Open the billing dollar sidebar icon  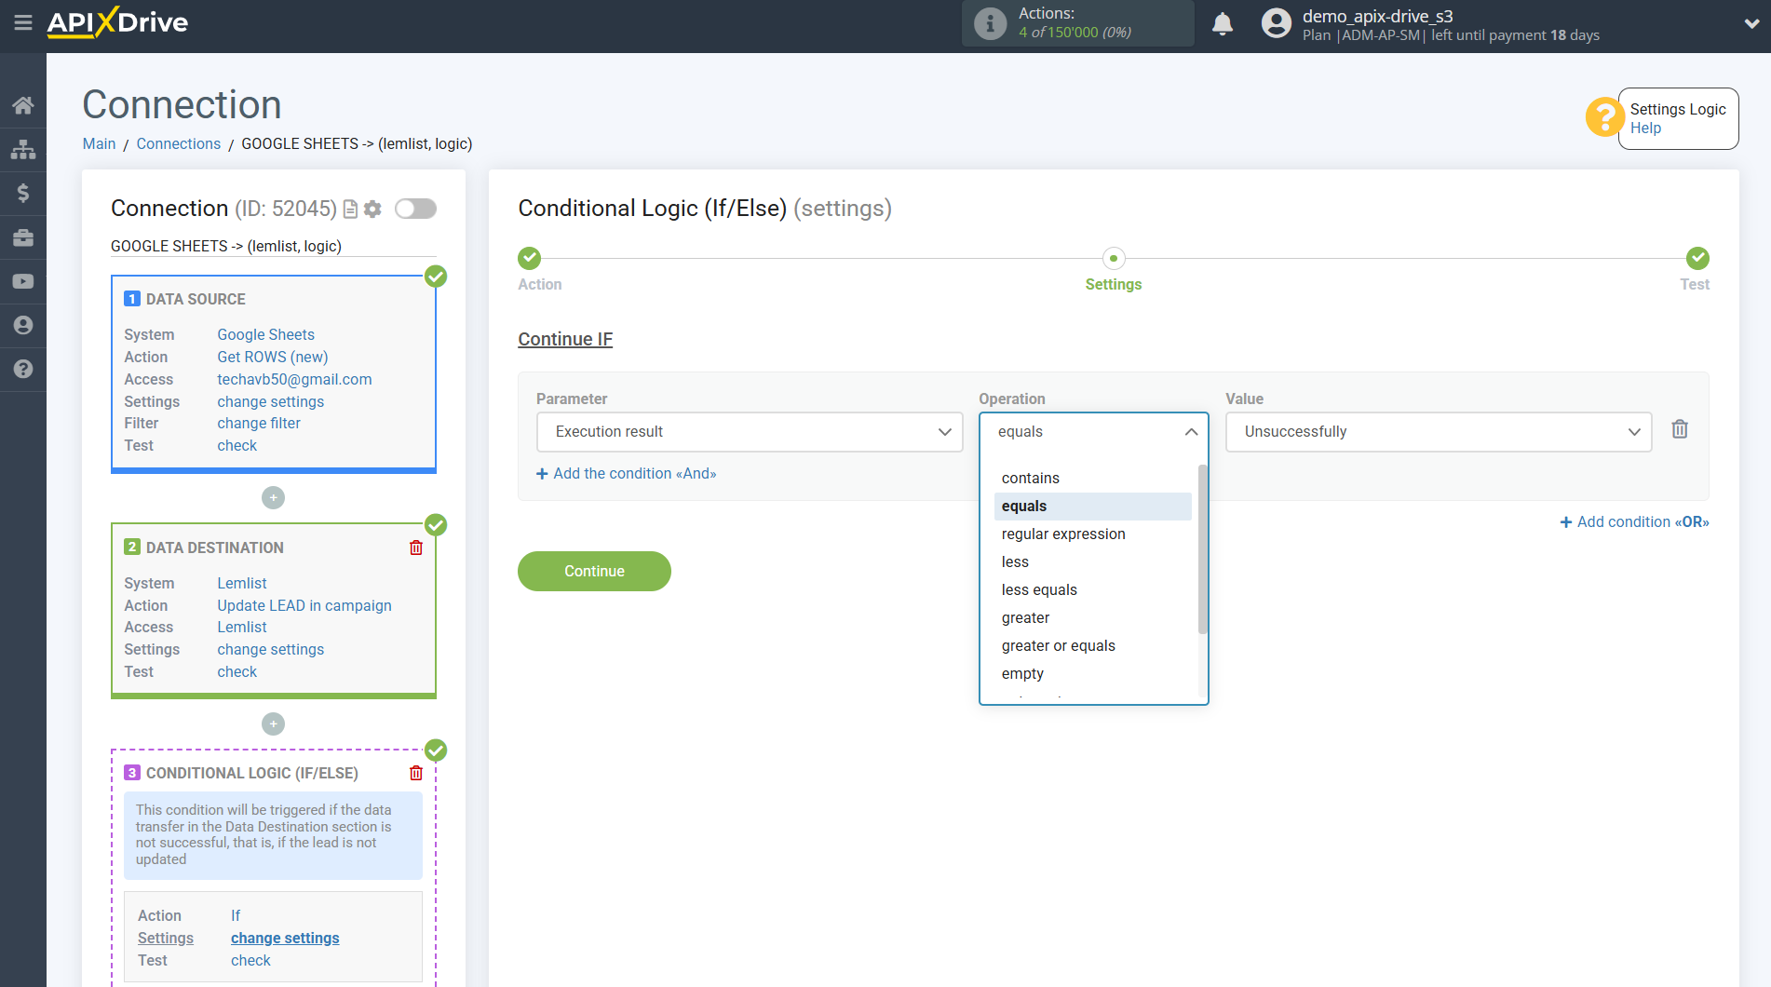click(x=23, y=193)
